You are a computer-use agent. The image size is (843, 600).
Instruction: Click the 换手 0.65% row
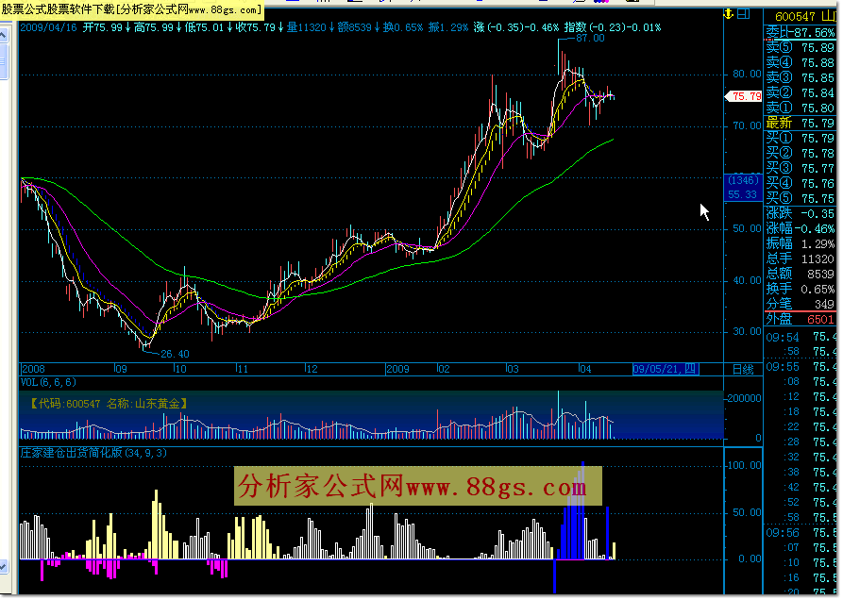(800, 289)
